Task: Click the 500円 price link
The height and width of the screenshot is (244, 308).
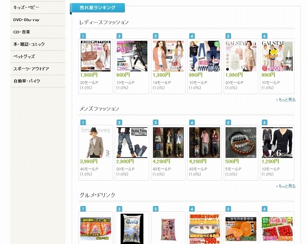Action: pos(232,161)
